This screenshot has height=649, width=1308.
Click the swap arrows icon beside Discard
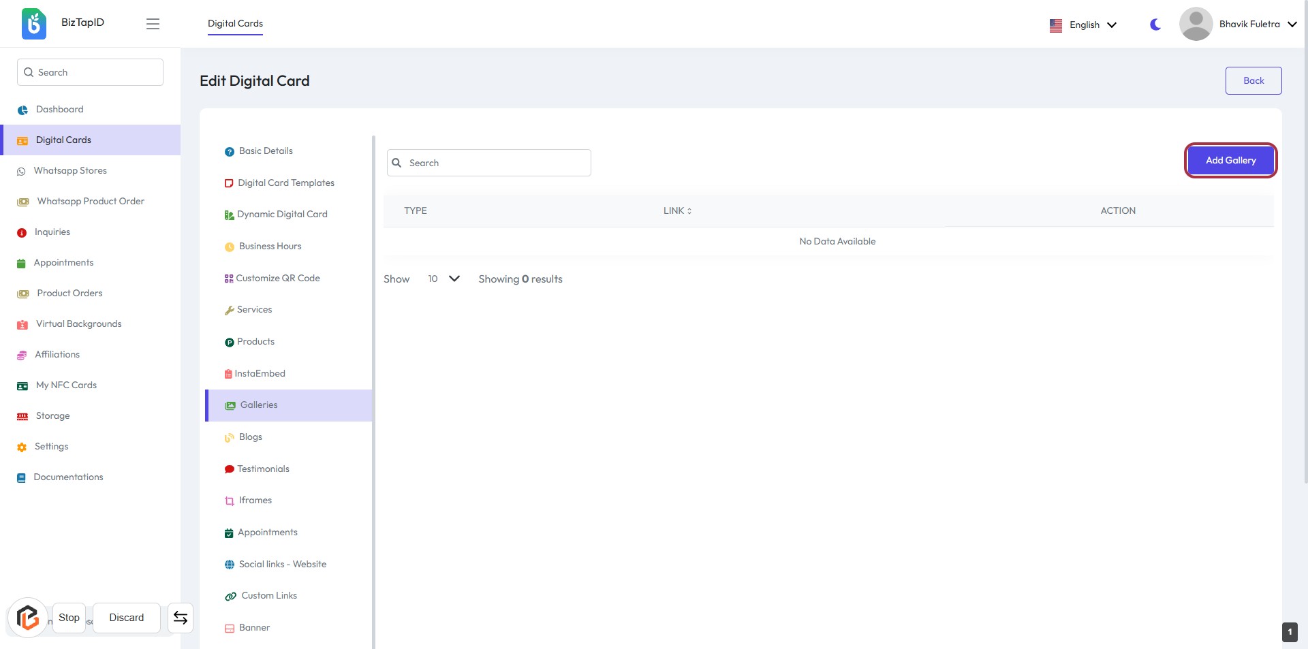click(x=181, y=618)
